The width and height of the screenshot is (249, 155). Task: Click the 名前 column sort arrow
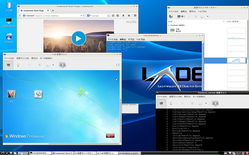click(224, 21)
